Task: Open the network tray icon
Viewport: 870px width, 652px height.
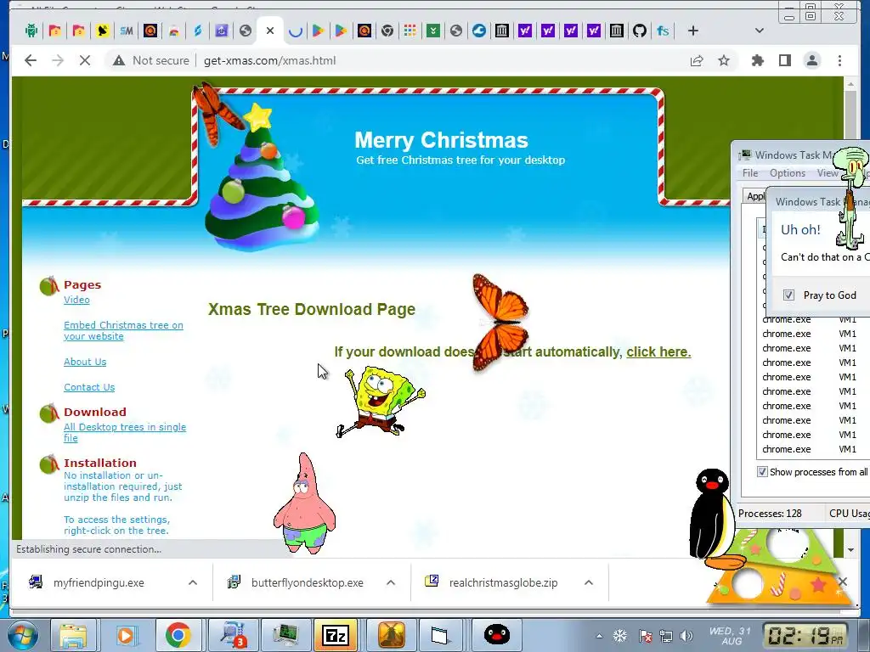Action: point(666,636)
